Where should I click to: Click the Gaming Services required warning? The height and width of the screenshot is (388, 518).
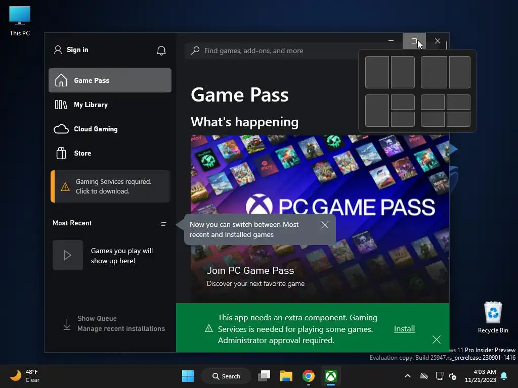(110, 186)
